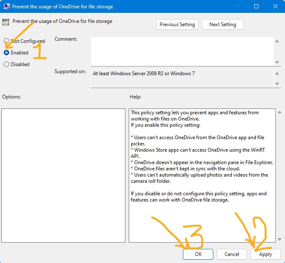Apply the policy changes

click(x=265, y=254)
